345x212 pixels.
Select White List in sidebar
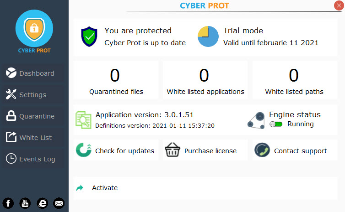pyautogui.click(x=33, y=138)
